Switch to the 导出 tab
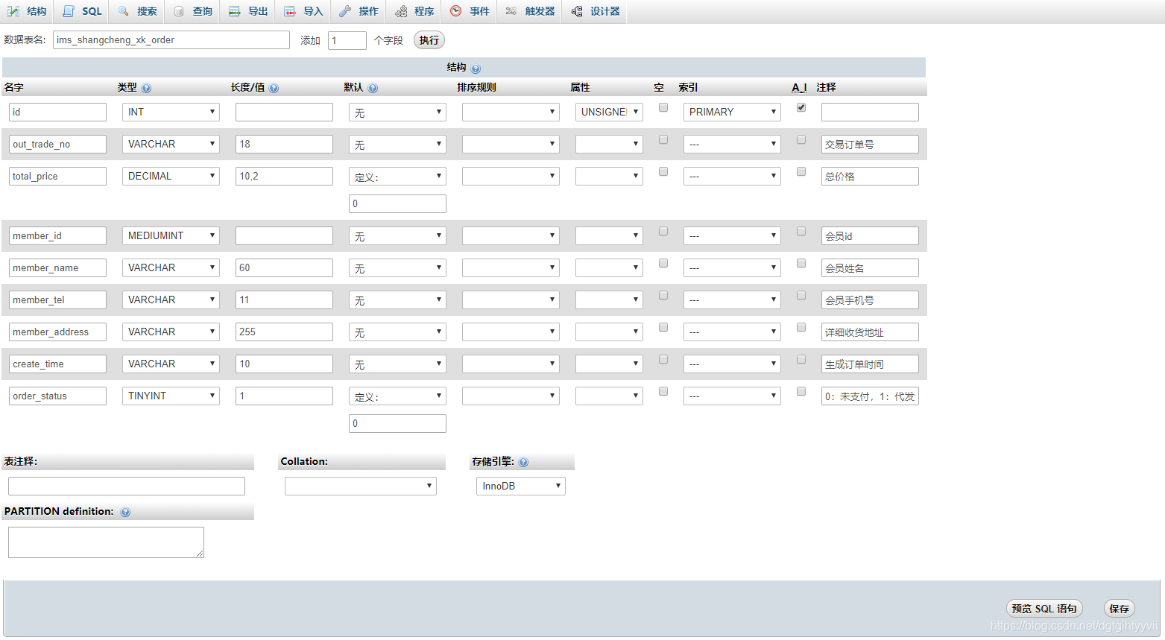This screenshot has height=640, width=1165. pyautogui.click(x=248, y=11)
